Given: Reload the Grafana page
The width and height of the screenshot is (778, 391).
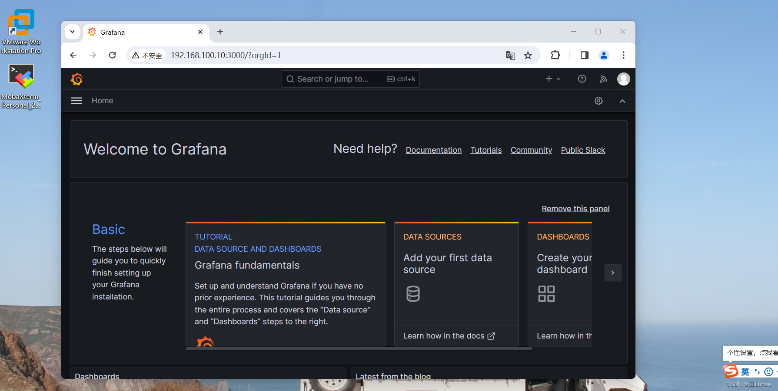Looking at the screenshot, I should coord(112,55).
